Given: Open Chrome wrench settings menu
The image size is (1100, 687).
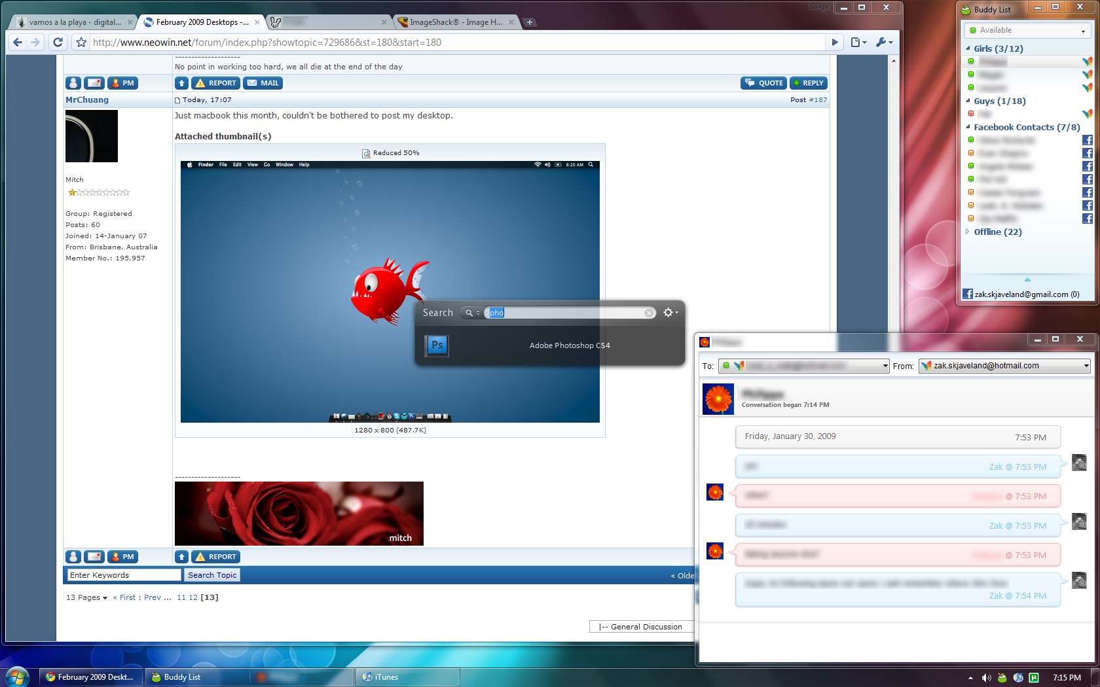Looking at the screenshot, I should coord(883,43).
